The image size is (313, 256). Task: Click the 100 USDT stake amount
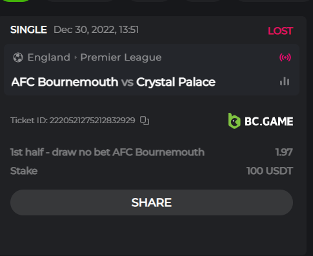coord(270,171)
